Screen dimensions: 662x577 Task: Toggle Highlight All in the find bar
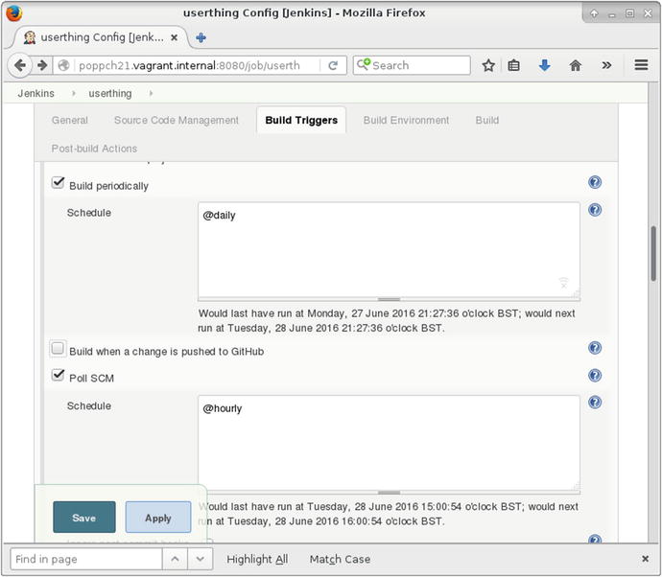coord(257,560)
